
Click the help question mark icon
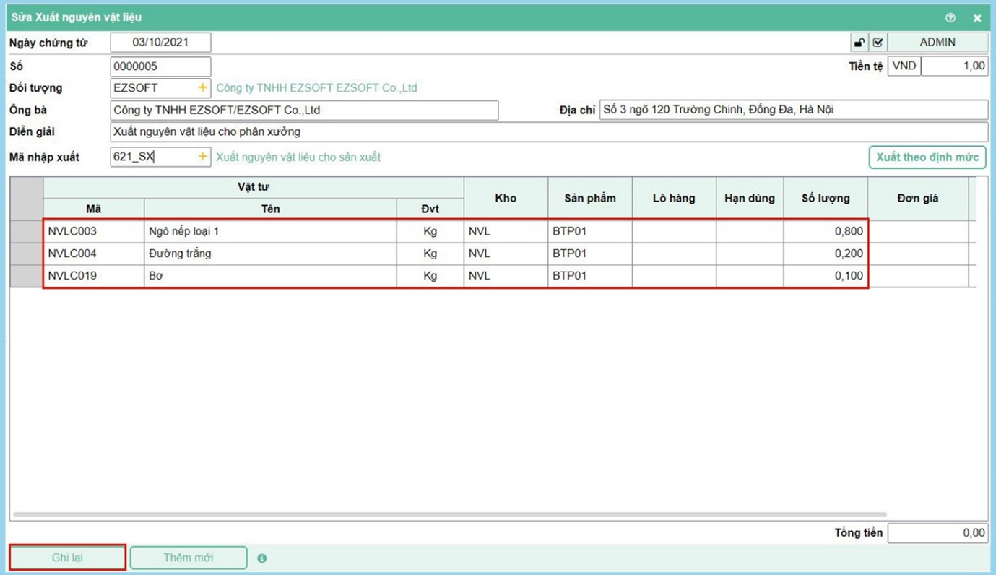pyautogui.click(x=950, y=17)
